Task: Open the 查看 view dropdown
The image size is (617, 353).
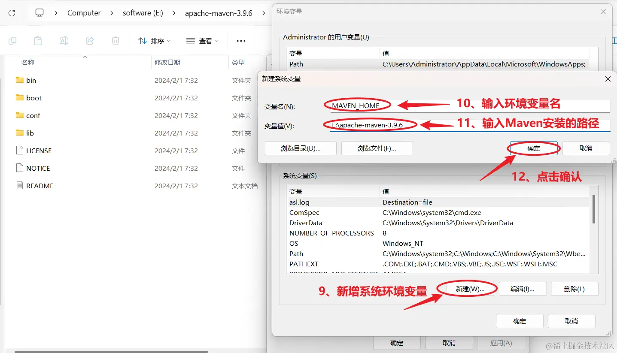Action: click(203, 41)
